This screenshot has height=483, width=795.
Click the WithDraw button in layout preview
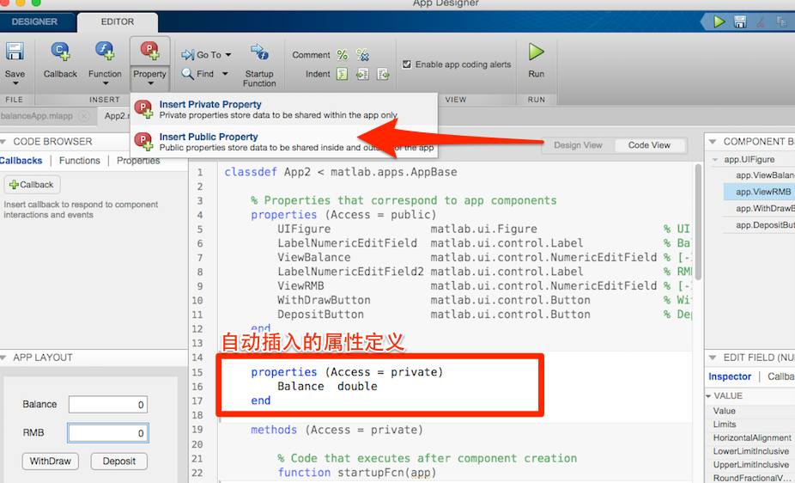[50, 462]
